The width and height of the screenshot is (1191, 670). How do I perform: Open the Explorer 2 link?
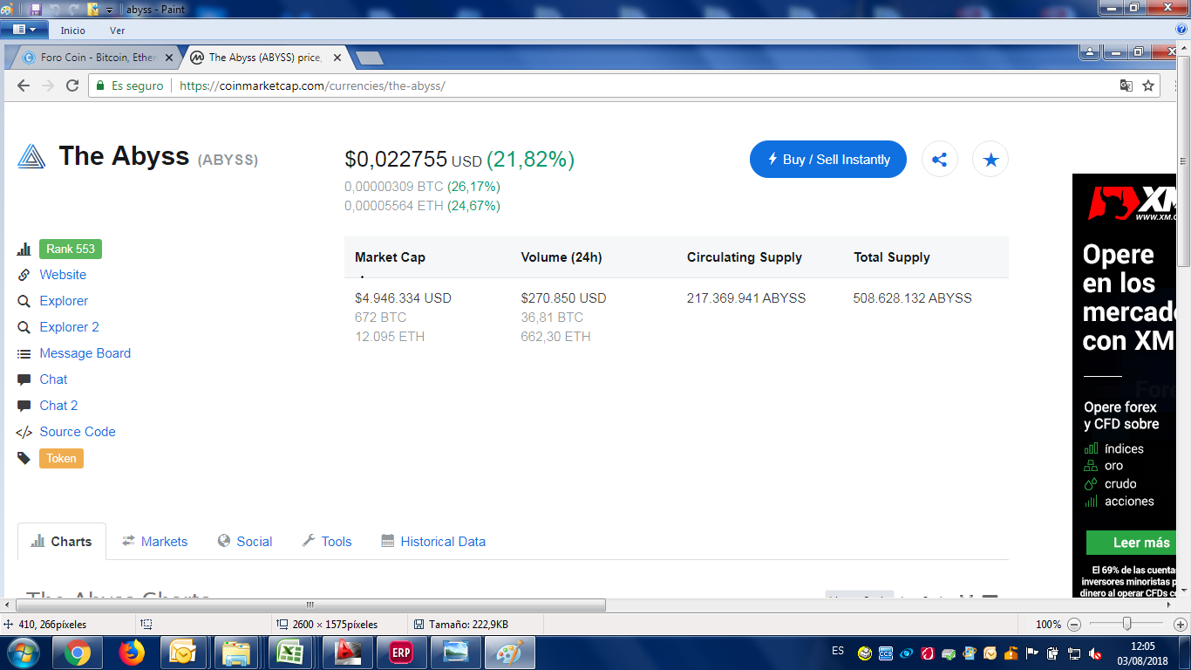(69, 327)
